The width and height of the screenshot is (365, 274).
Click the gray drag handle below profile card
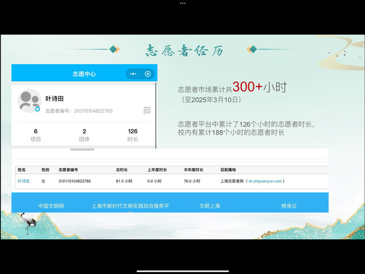(82, 149)
